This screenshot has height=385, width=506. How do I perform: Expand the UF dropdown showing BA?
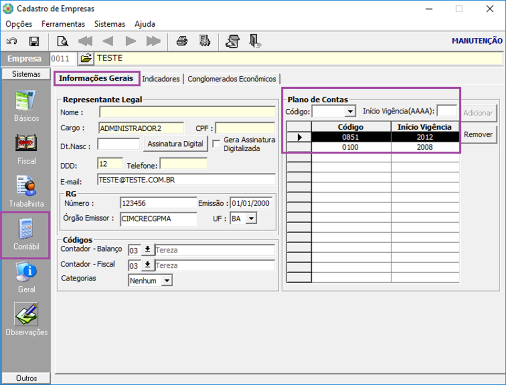[251, 218]
